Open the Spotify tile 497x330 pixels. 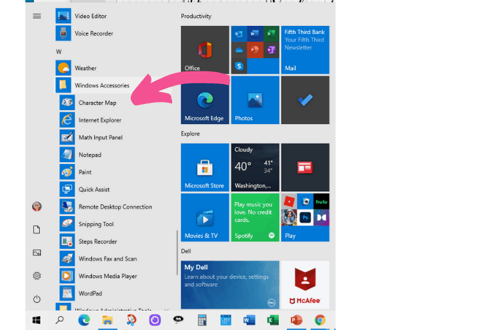tap(255, 217)
